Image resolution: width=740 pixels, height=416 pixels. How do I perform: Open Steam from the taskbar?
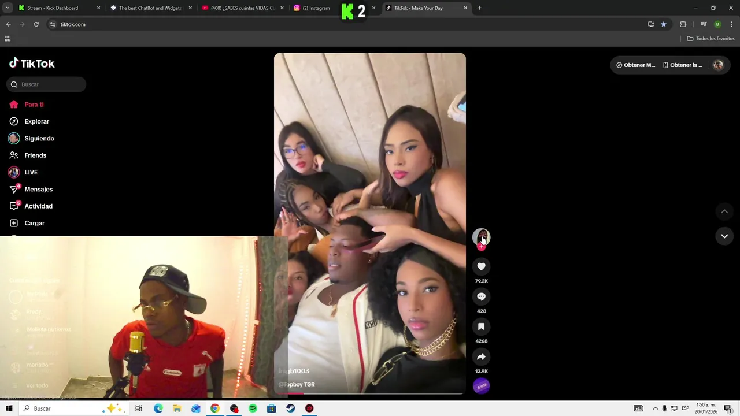[x=290, y=408]
